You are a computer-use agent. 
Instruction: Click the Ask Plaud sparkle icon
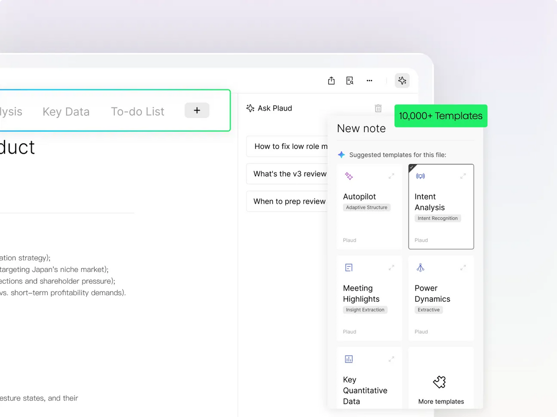250,108
